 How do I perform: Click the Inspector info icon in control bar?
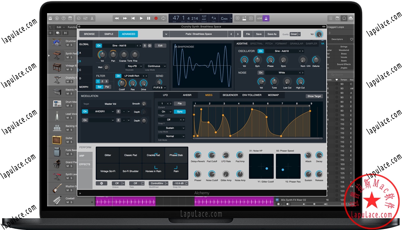coord(57,18)
